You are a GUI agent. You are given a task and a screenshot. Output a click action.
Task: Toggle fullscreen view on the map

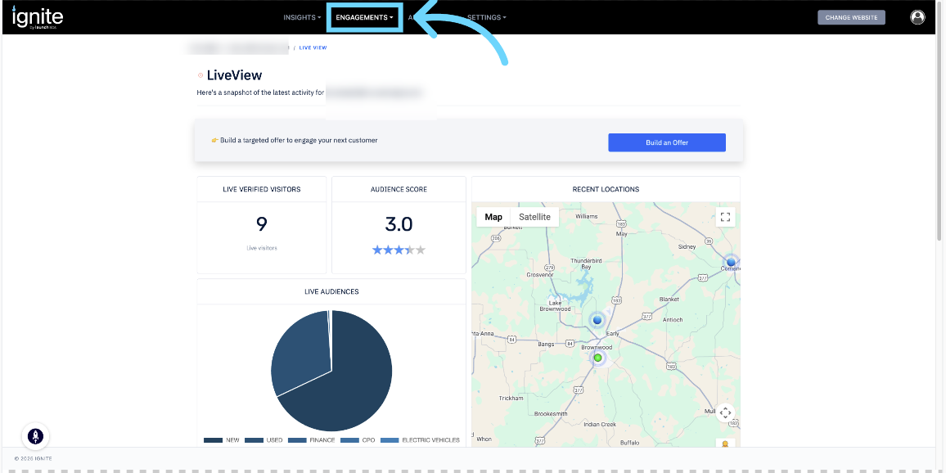(x=725, y=217)
